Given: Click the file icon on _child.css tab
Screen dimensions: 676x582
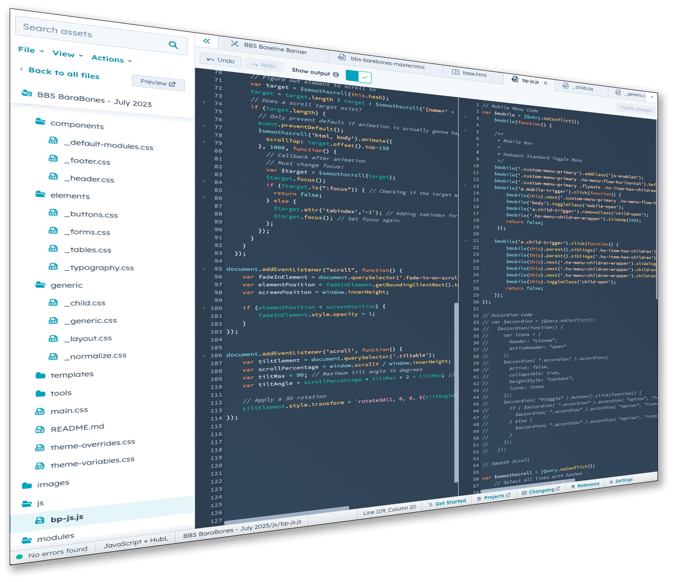Looking at the screenshot, I should pyautogui.click(x=566, y=86).
